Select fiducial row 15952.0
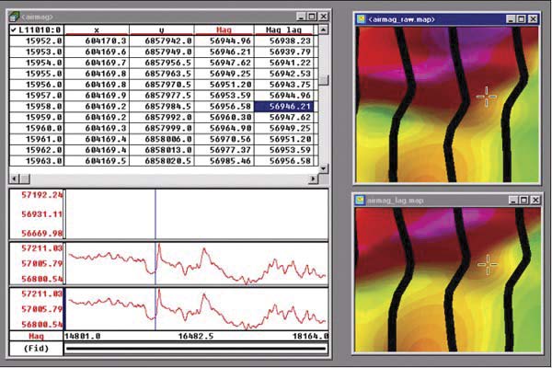The height and width of the screenshot is (368, 552). coord(37,40)
